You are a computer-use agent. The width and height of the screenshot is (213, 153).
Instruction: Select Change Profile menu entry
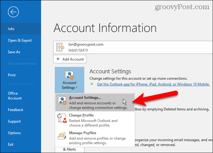click(95, 120)
